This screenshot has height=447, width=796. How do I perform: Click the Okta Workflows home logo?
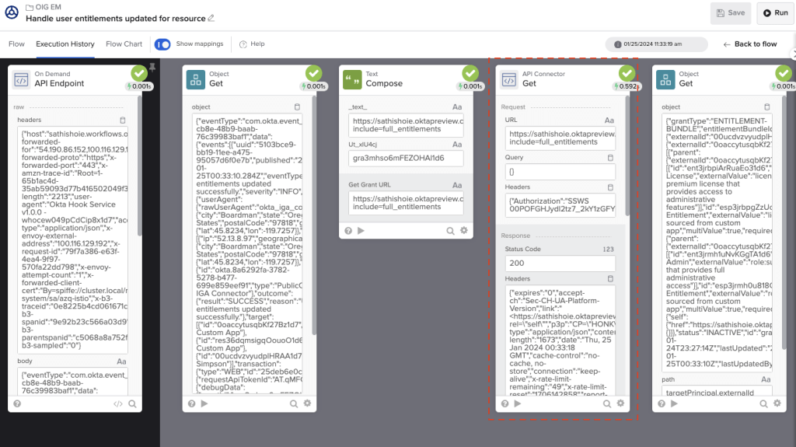pyautogui.click(x=12, y=12)
